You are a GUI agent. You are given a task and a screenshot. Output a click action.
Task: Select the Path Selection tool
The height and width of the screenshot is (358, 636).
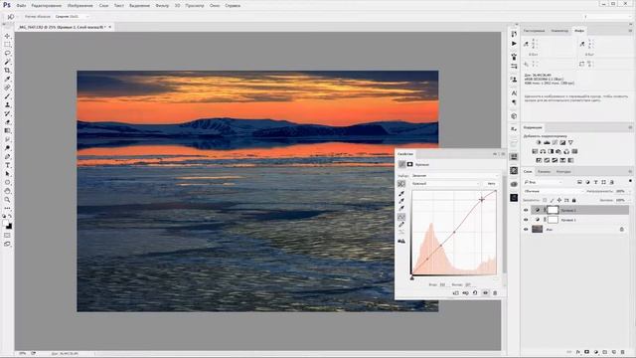(x=7, y=174)
